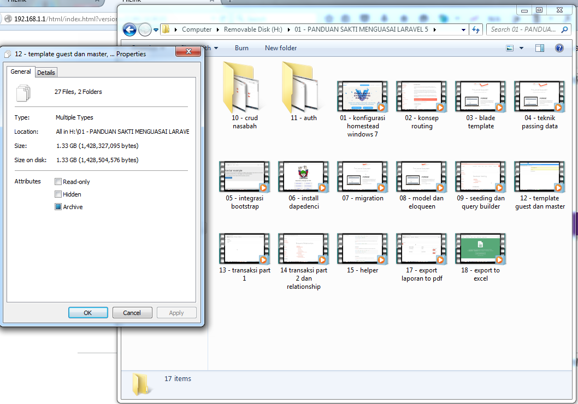Click the browser address bar 192.168.1.1
The height and width of the screenshot is (404, 578).
point(66,19)
